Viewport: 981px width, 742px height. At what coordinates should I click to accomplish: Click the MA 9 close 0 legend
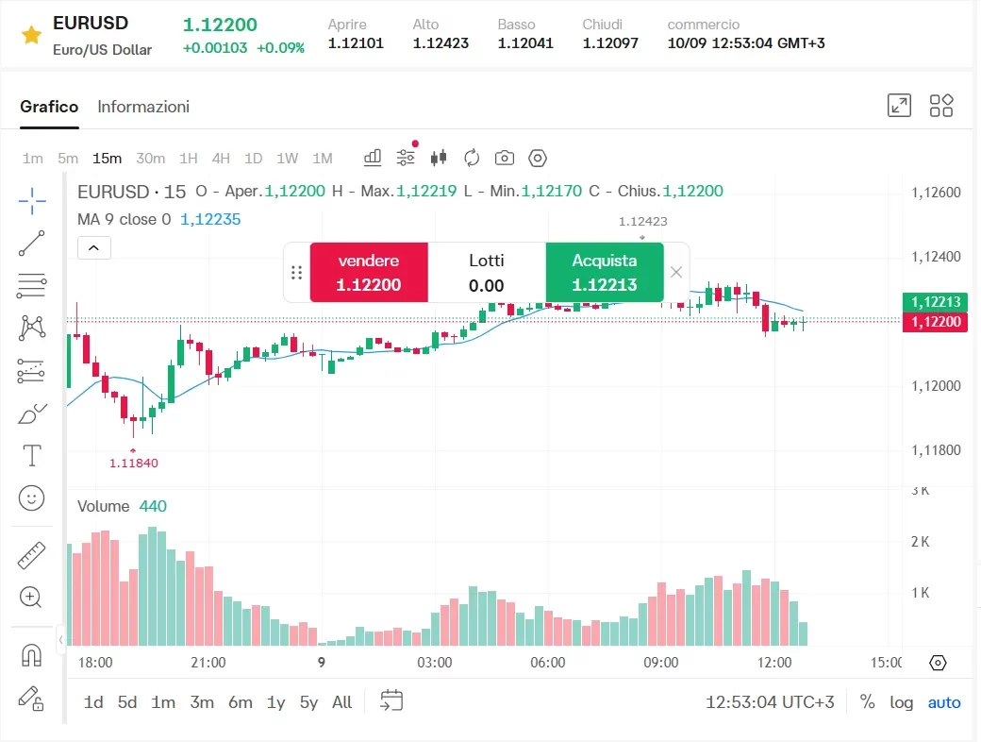[158, 219]
